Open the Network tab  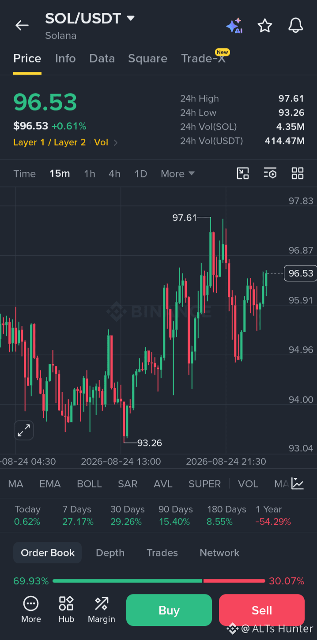point(219,553)
